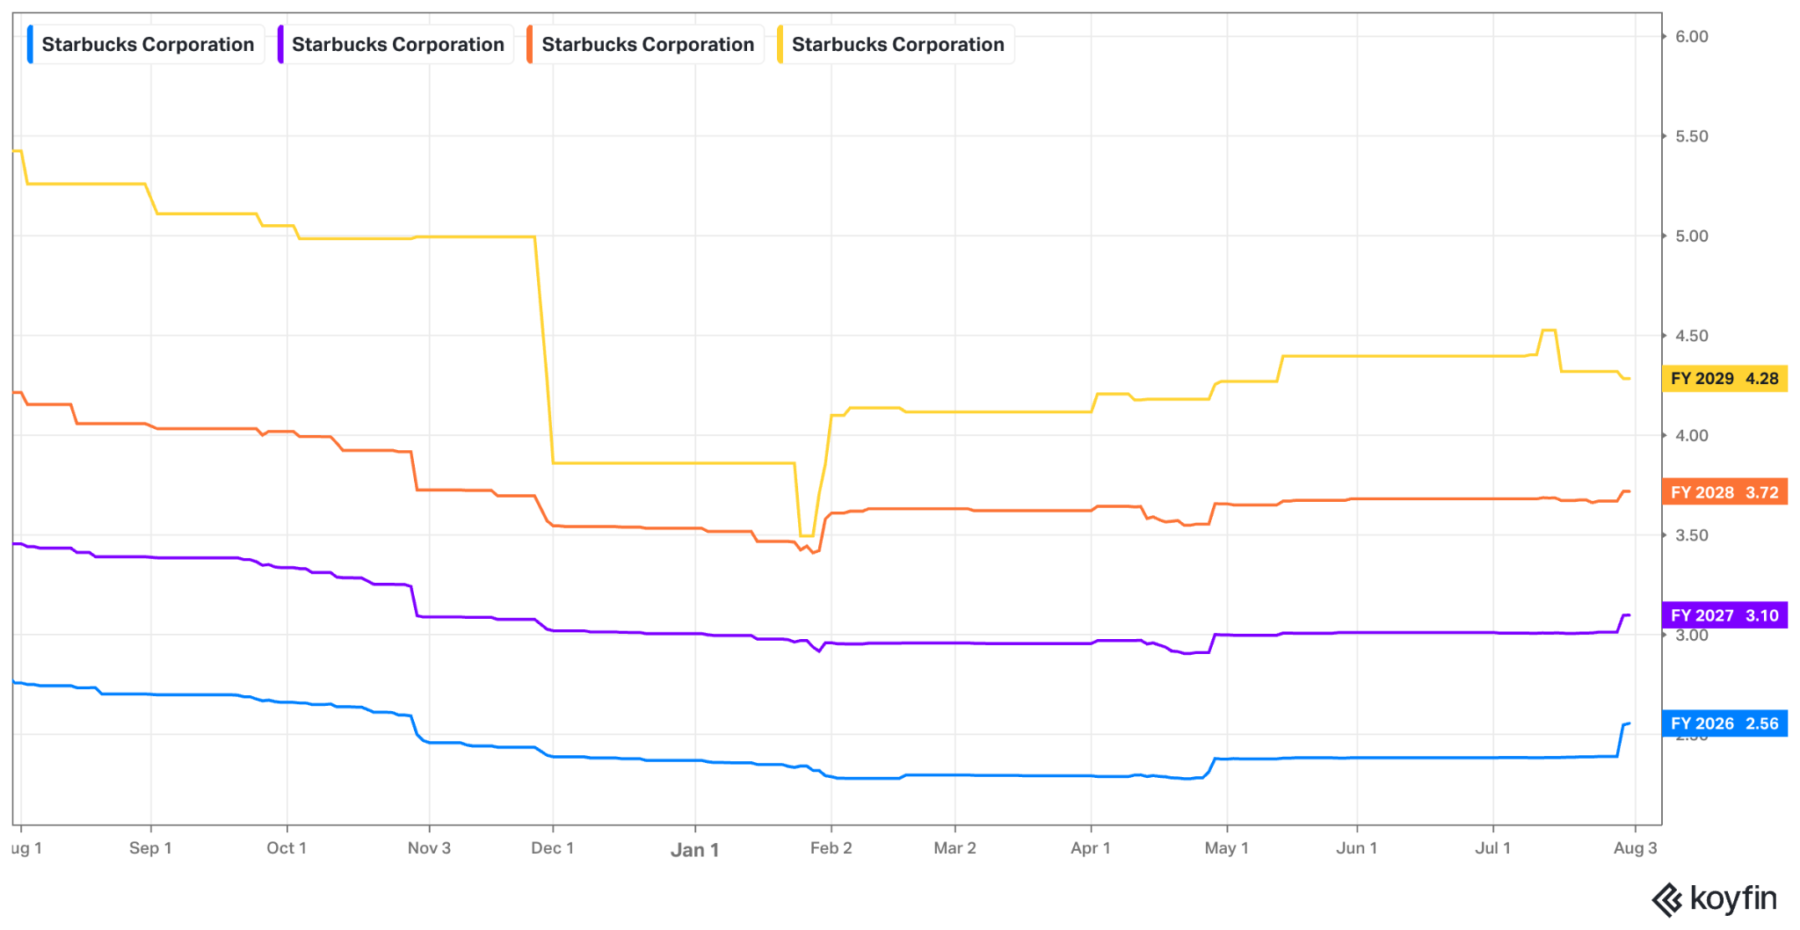Click the bold 'Jan 1' axis label
Viewport: 1800px width, 930px height.
coord(695,850)
